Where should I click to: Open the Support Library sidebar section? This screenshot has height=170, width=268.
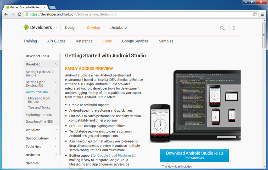(x=37, y=138)
